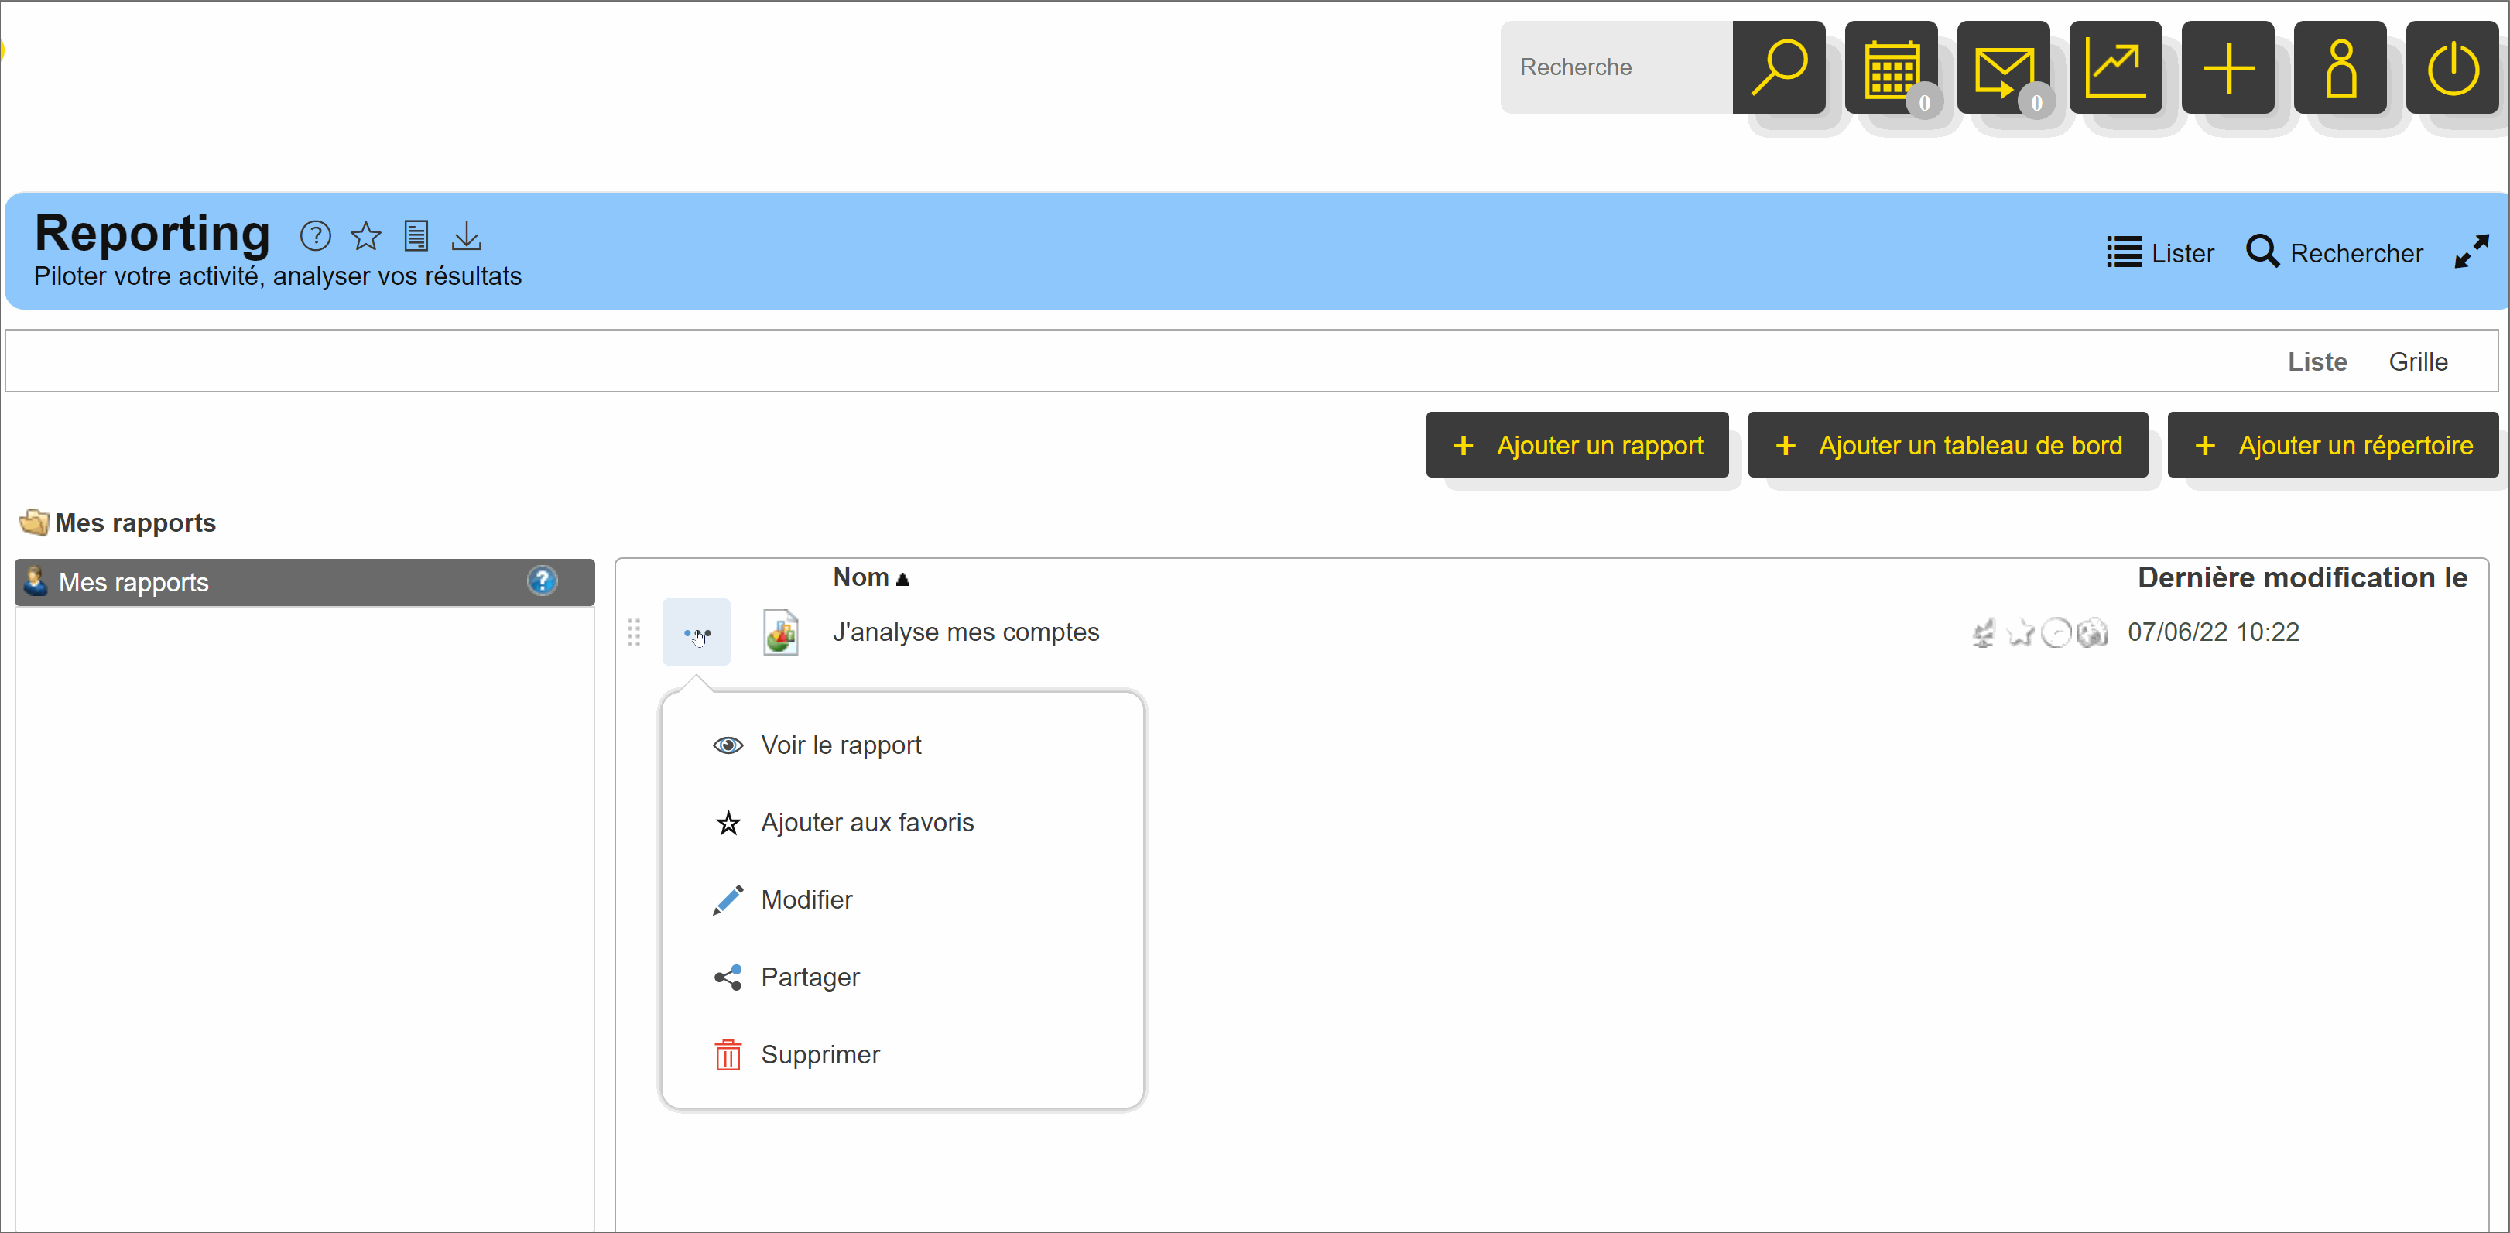Click the Ajouter un rapport button

(1577, 445)
